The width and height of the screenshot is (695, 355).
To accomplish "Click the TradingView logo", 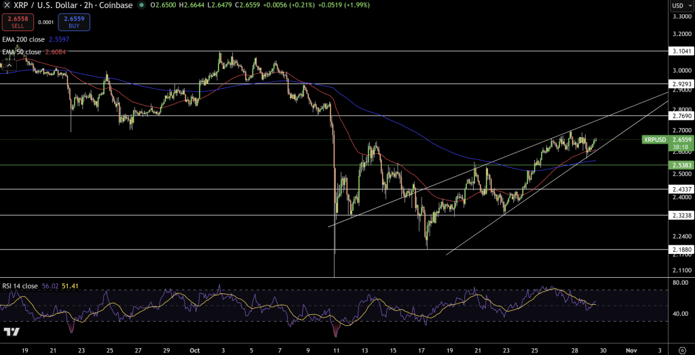I will coord(11,332).
